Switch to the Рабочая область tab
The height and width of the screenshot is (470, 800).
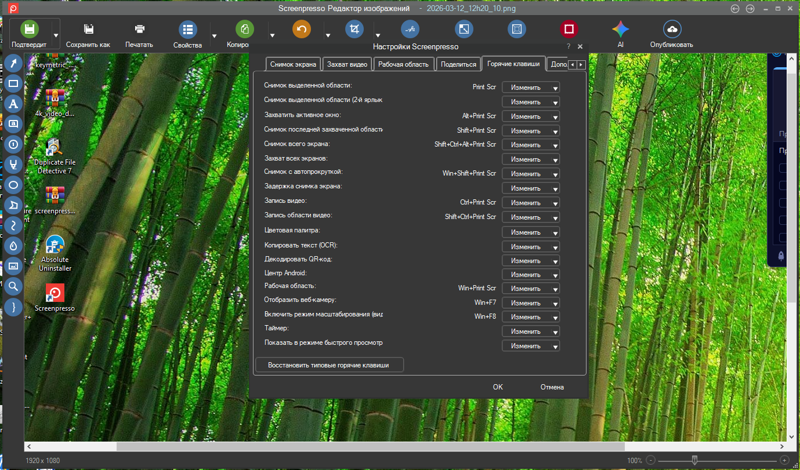(403, 64)
